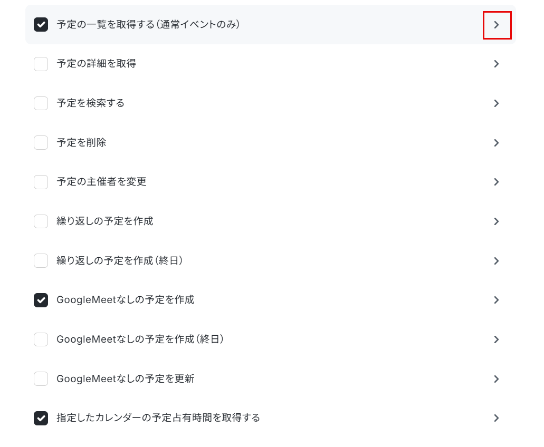Enable the 予定を検索する checkbox
544x447 pixels.
(41, 103)
